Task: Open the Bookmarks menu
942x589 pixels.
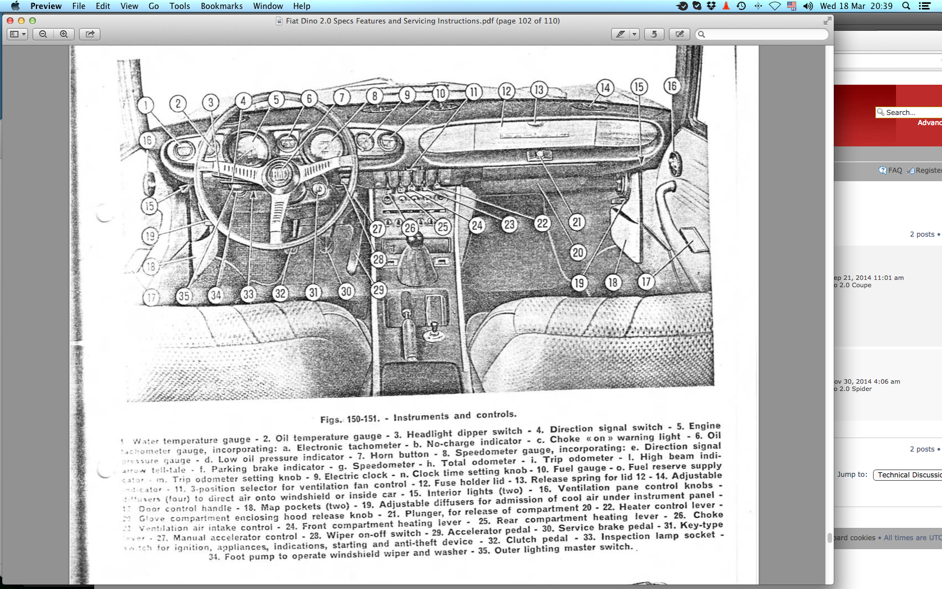Action: point(221,6)
